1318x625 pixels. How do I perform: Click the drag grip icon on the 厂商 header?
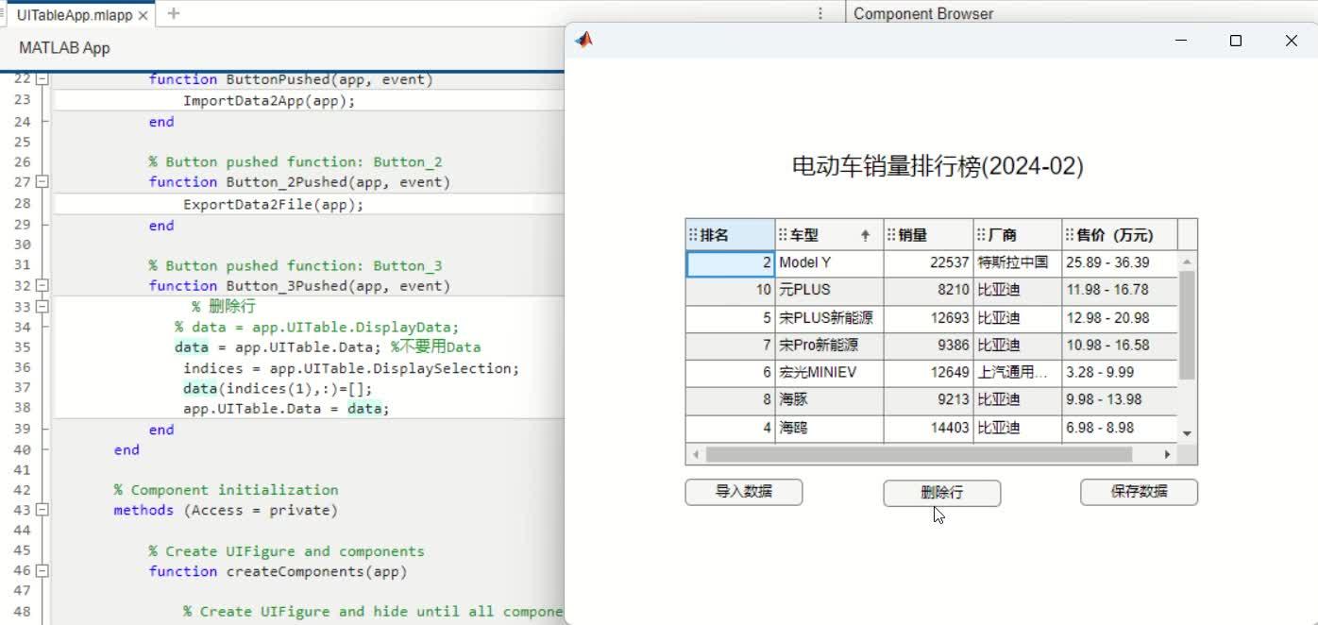979,234
